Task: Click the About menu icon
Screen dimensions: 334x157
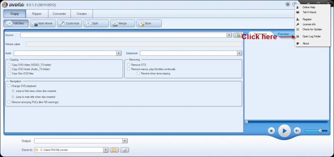Action: (298, 43)
